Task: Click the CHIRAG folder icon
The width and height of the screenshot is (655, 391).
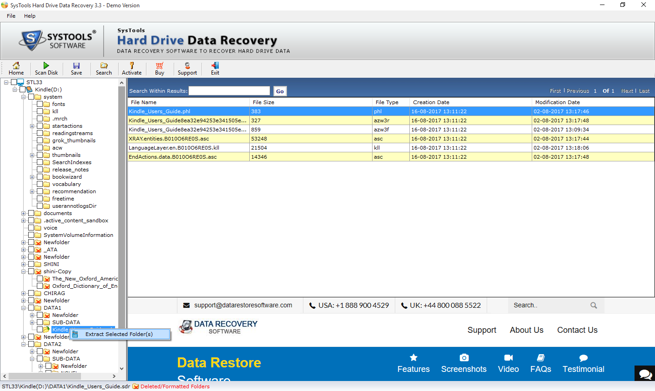Action: [x=38, y=293]
